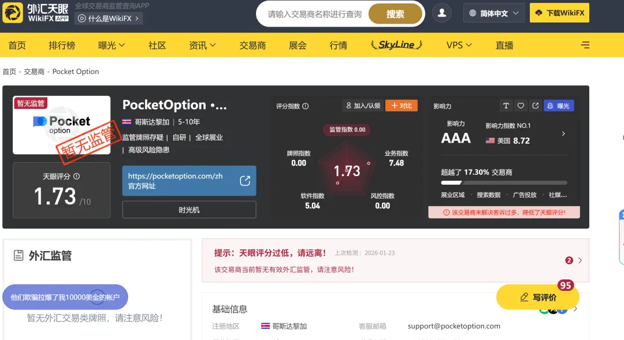The image size is (624, 340).
Task: Click the 软件指数 5.04 value
Action: coord(313,206)
